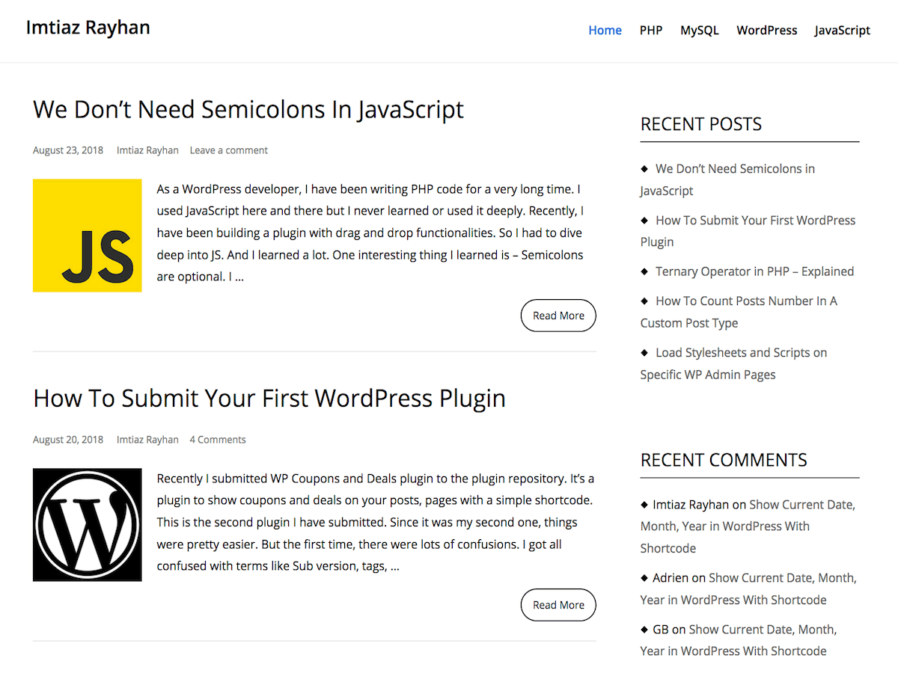Click Read More under the JavaScript post
Screen dimensions: 898x673
(558, 316)
